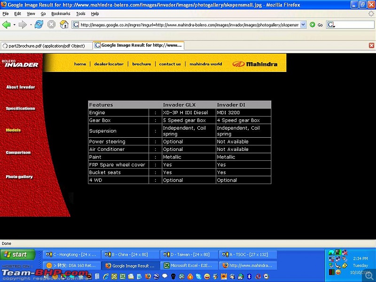Click the Stop loading button
376x282 pixels.
51,24
